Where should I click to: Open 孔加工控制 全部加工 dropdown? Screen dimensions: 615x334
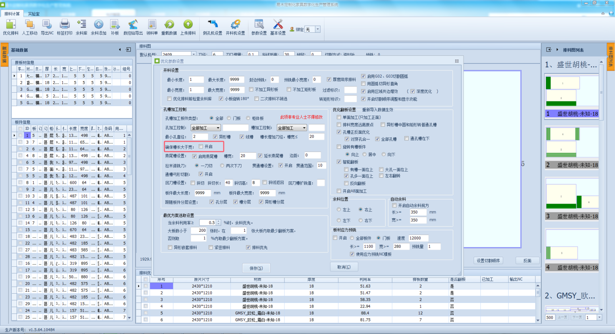tap(206, 128)
